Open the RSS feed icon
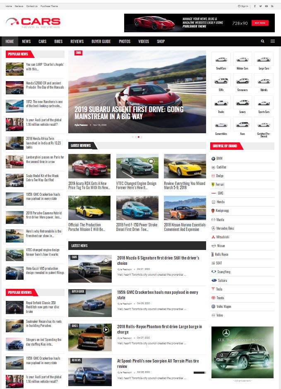The width and height of the screenshot is (281, 389). [272, 6]
